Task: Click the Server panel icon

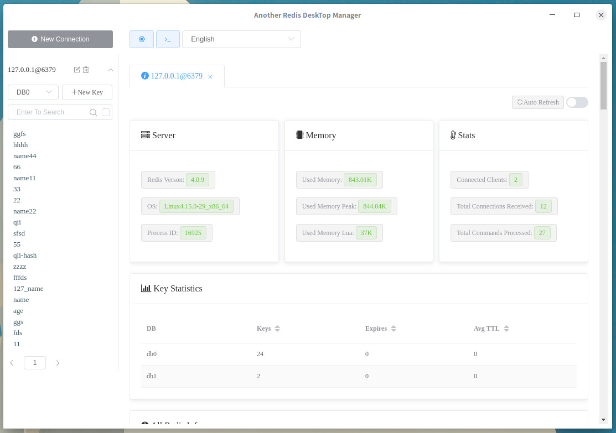Action: [x=146, y=135]
